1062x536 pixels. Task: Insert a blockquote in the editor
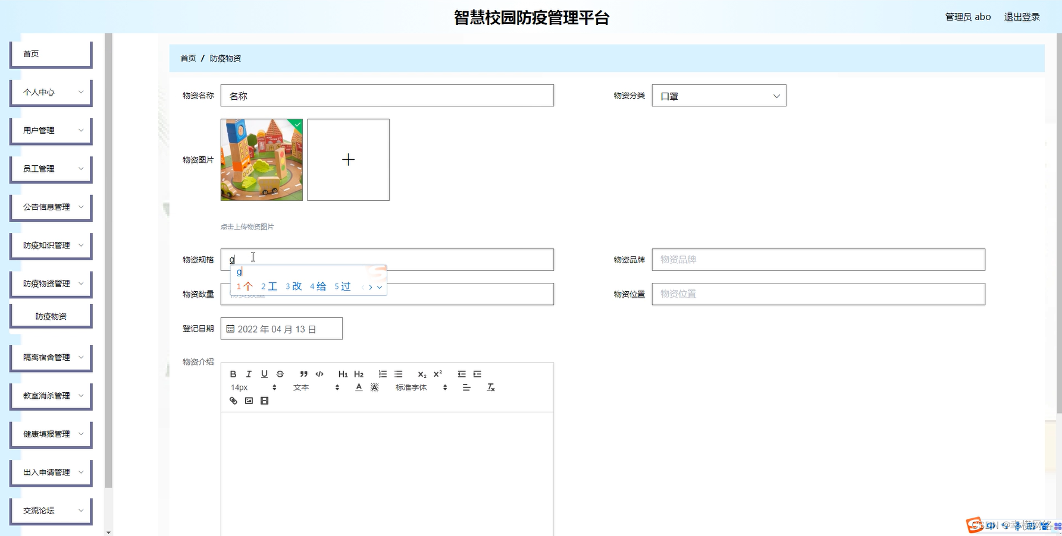pyautogui.click(x=303, y=374)
